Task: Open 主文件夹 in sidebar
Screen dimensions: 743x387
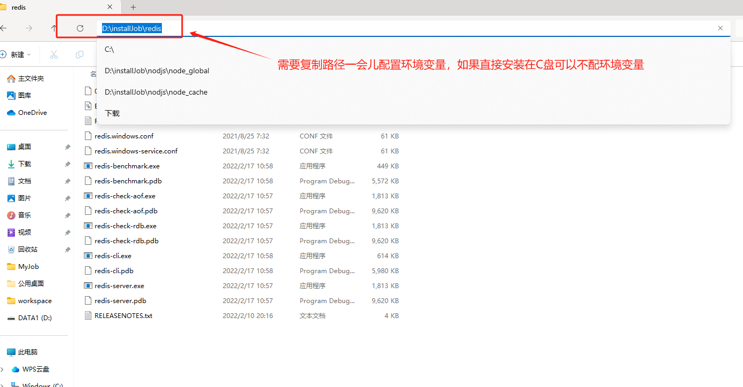Action: click(x=26, y=79)
